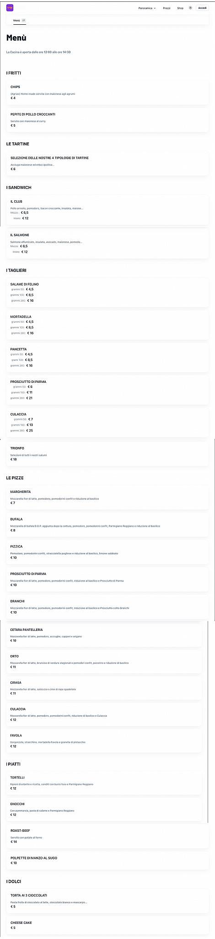Select the SALAME DI FELINO tagliere
The image size is (215, 939).
[x=107, y=293]
